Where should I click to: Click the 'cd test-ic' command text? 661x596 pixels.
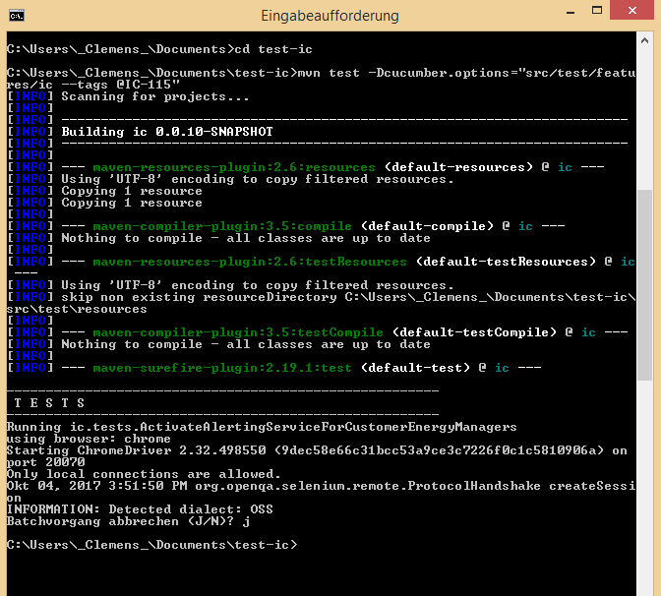[273, 49]
